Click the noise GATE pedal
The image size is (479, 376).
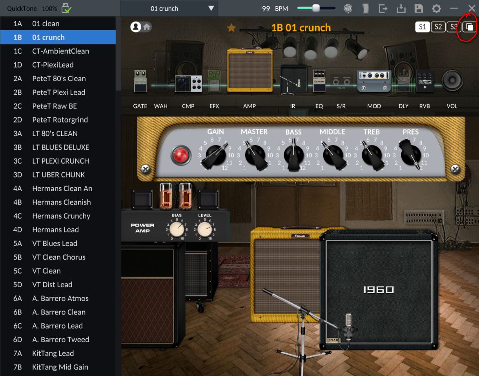140,81
